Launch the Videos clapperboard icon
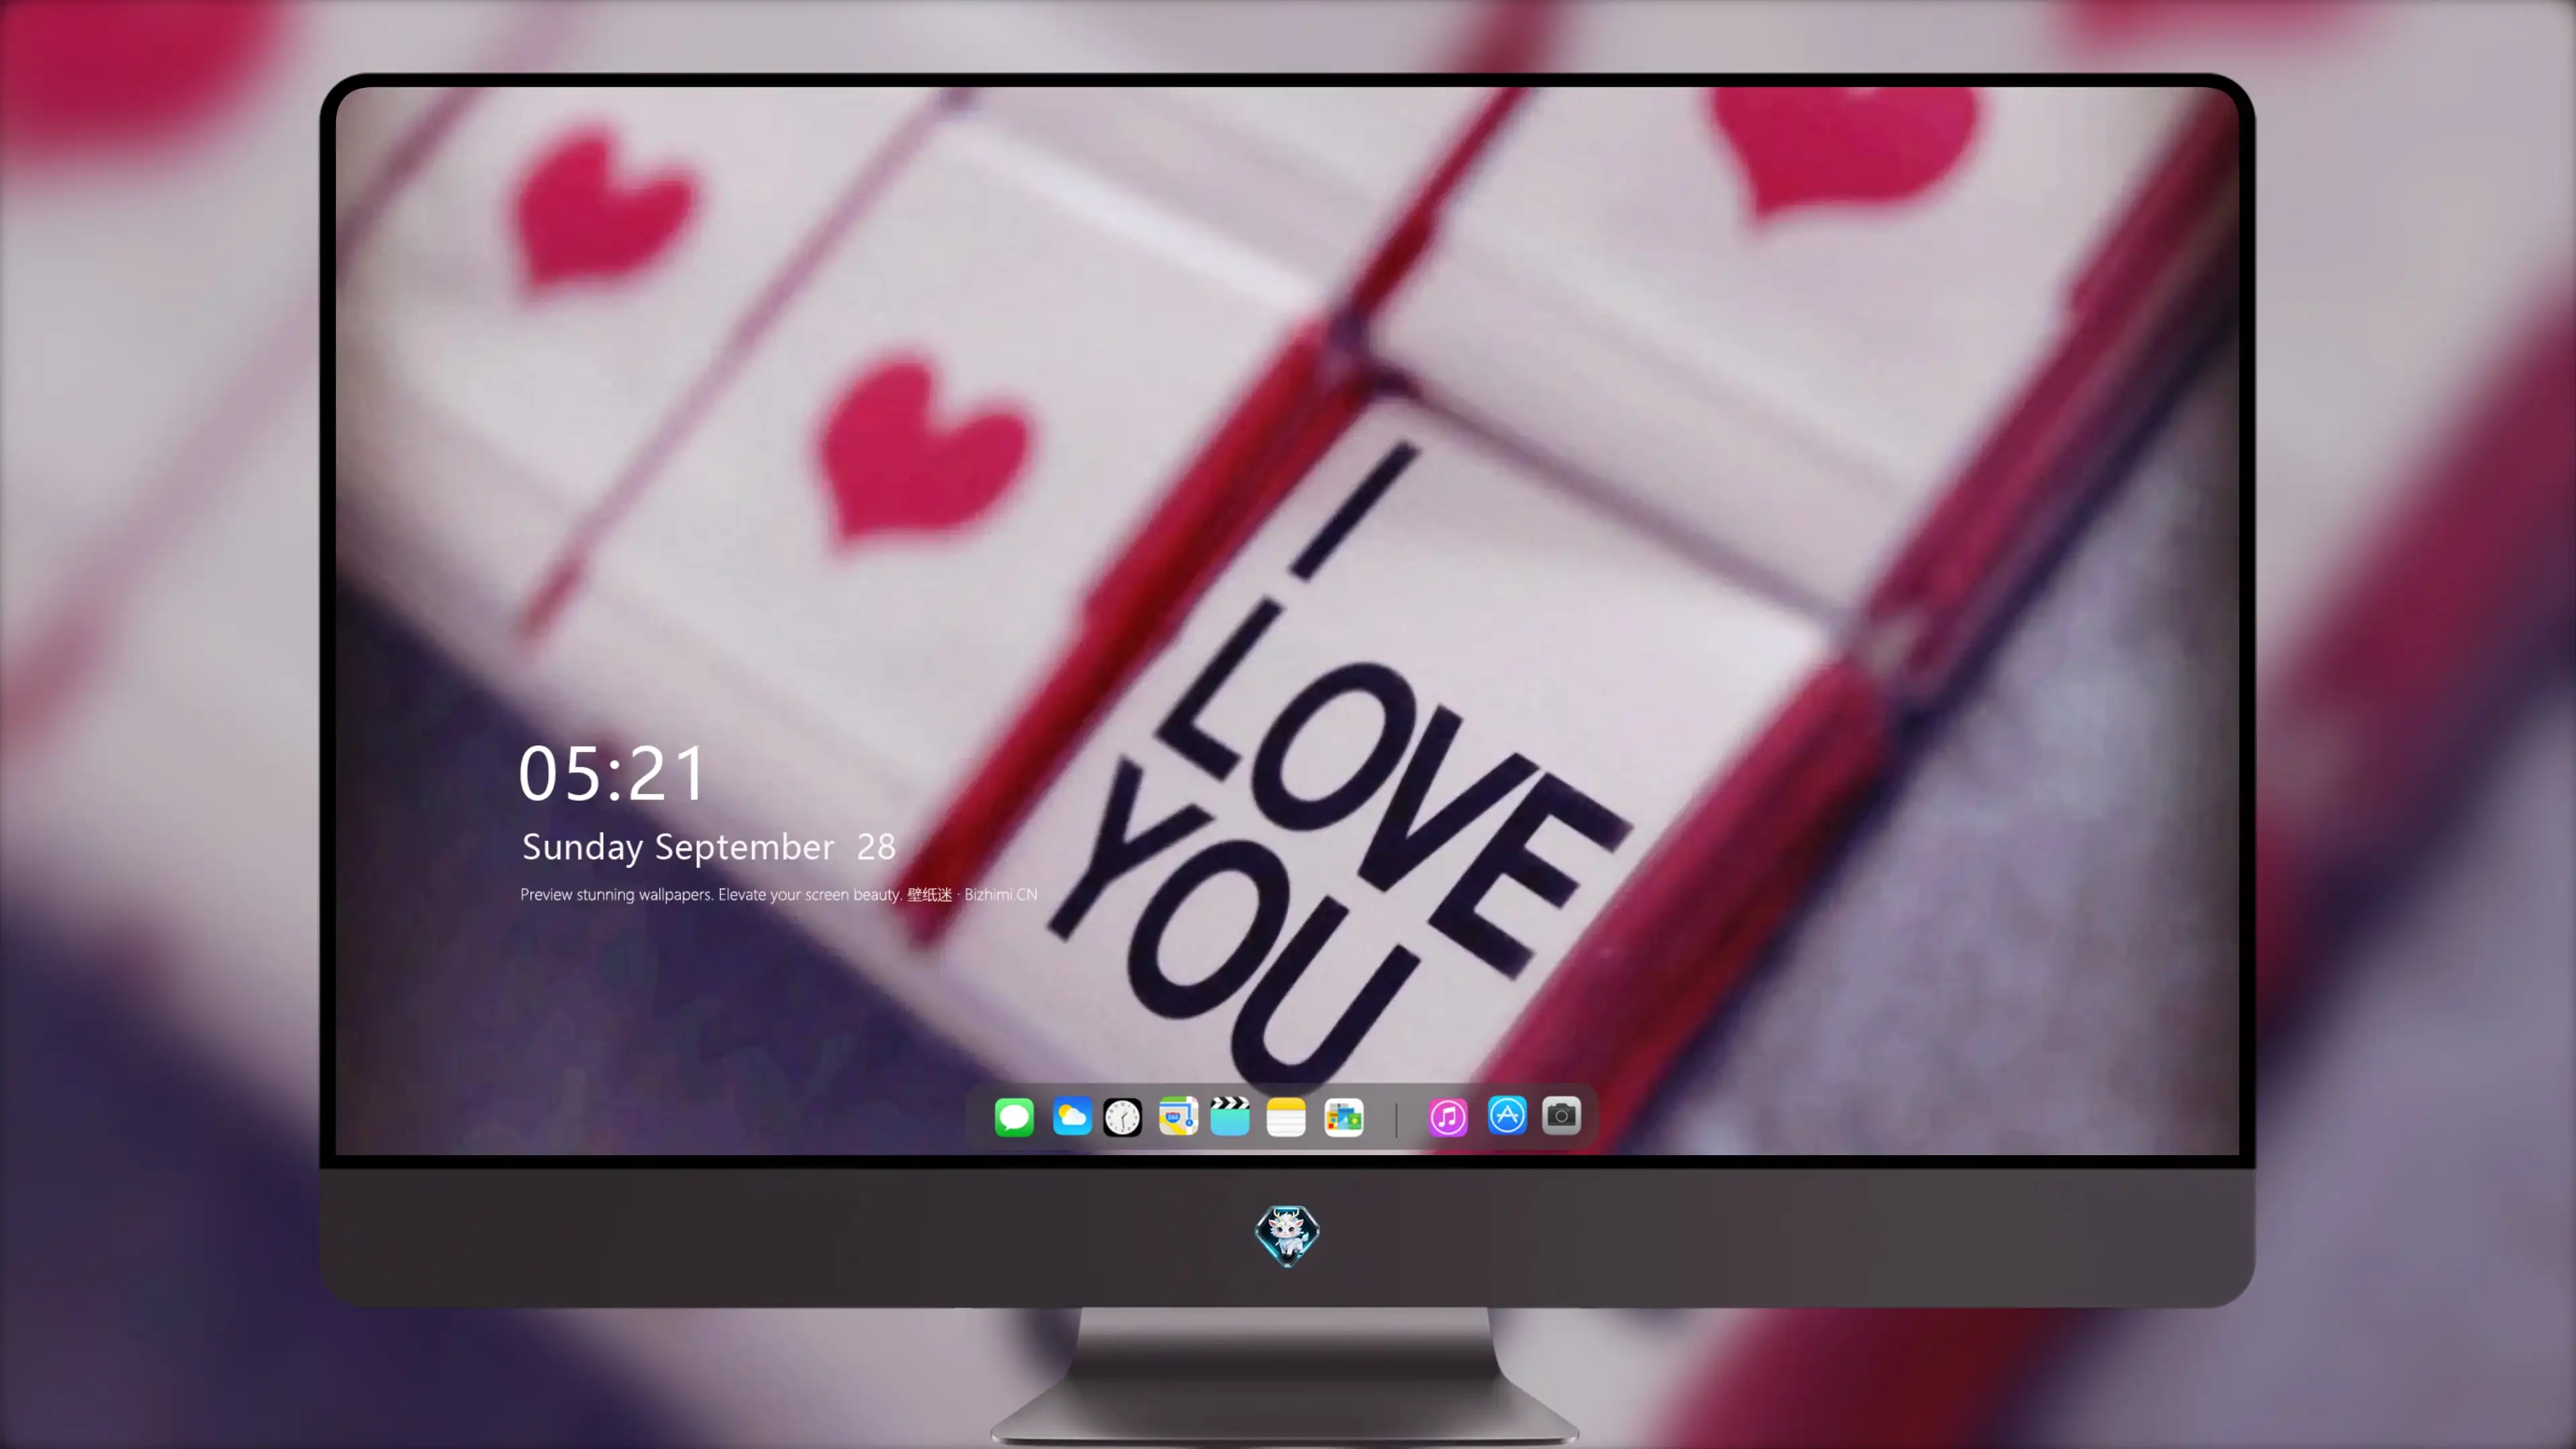The width and height of the screenshot is (2576, 1449). tap(1230, 1117)
